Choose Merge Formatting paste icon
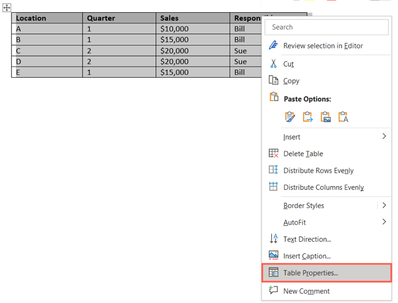Image resolution: width=398 pixels, height=303 pixels. pyautogui.click(x=307, y=116)
